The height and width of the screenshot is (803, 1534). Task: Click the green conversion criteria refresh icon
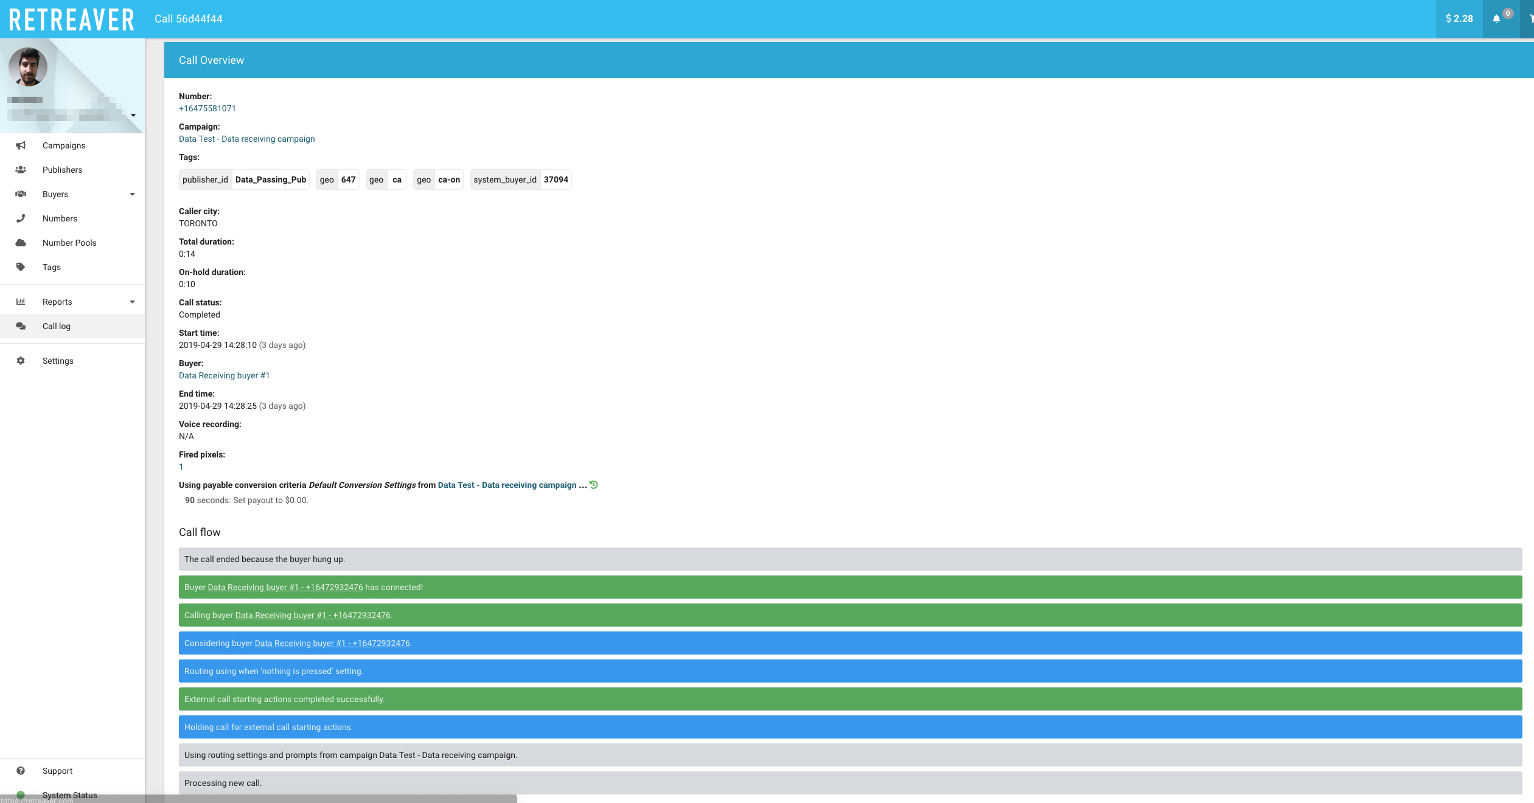[x=594, y=485]
